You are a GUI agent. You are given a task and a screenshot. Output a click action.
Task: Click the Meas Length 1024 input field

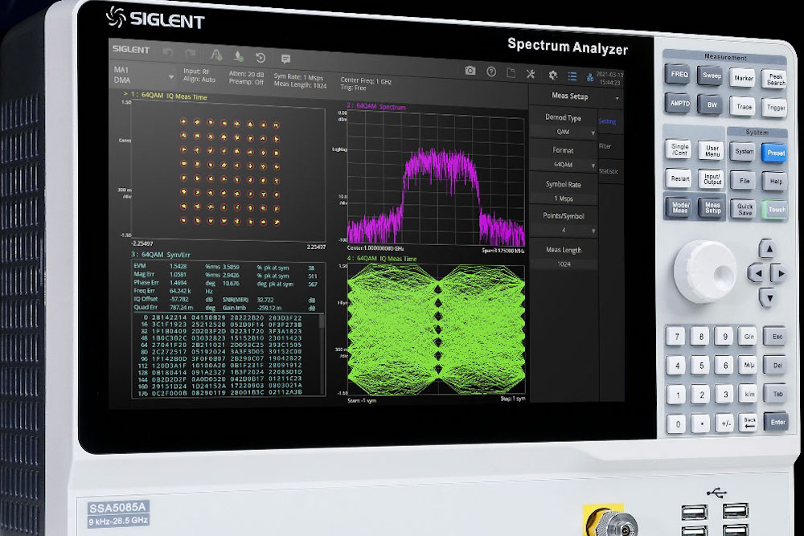563,265
